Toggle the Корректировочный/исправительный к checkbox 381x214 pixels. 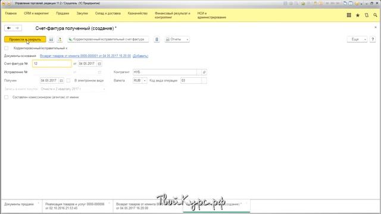[7, 48]
